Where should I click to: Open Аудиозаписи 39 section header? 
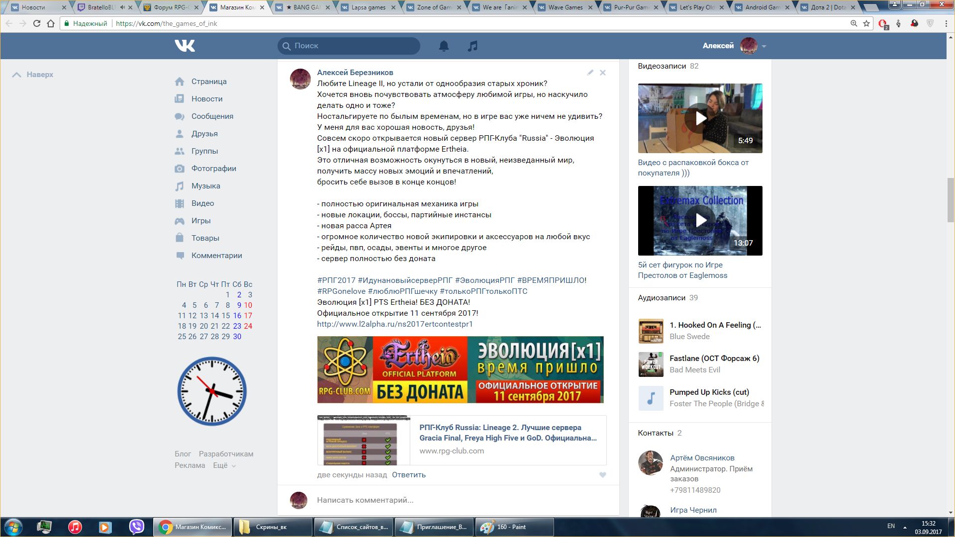tap(668, 298)
